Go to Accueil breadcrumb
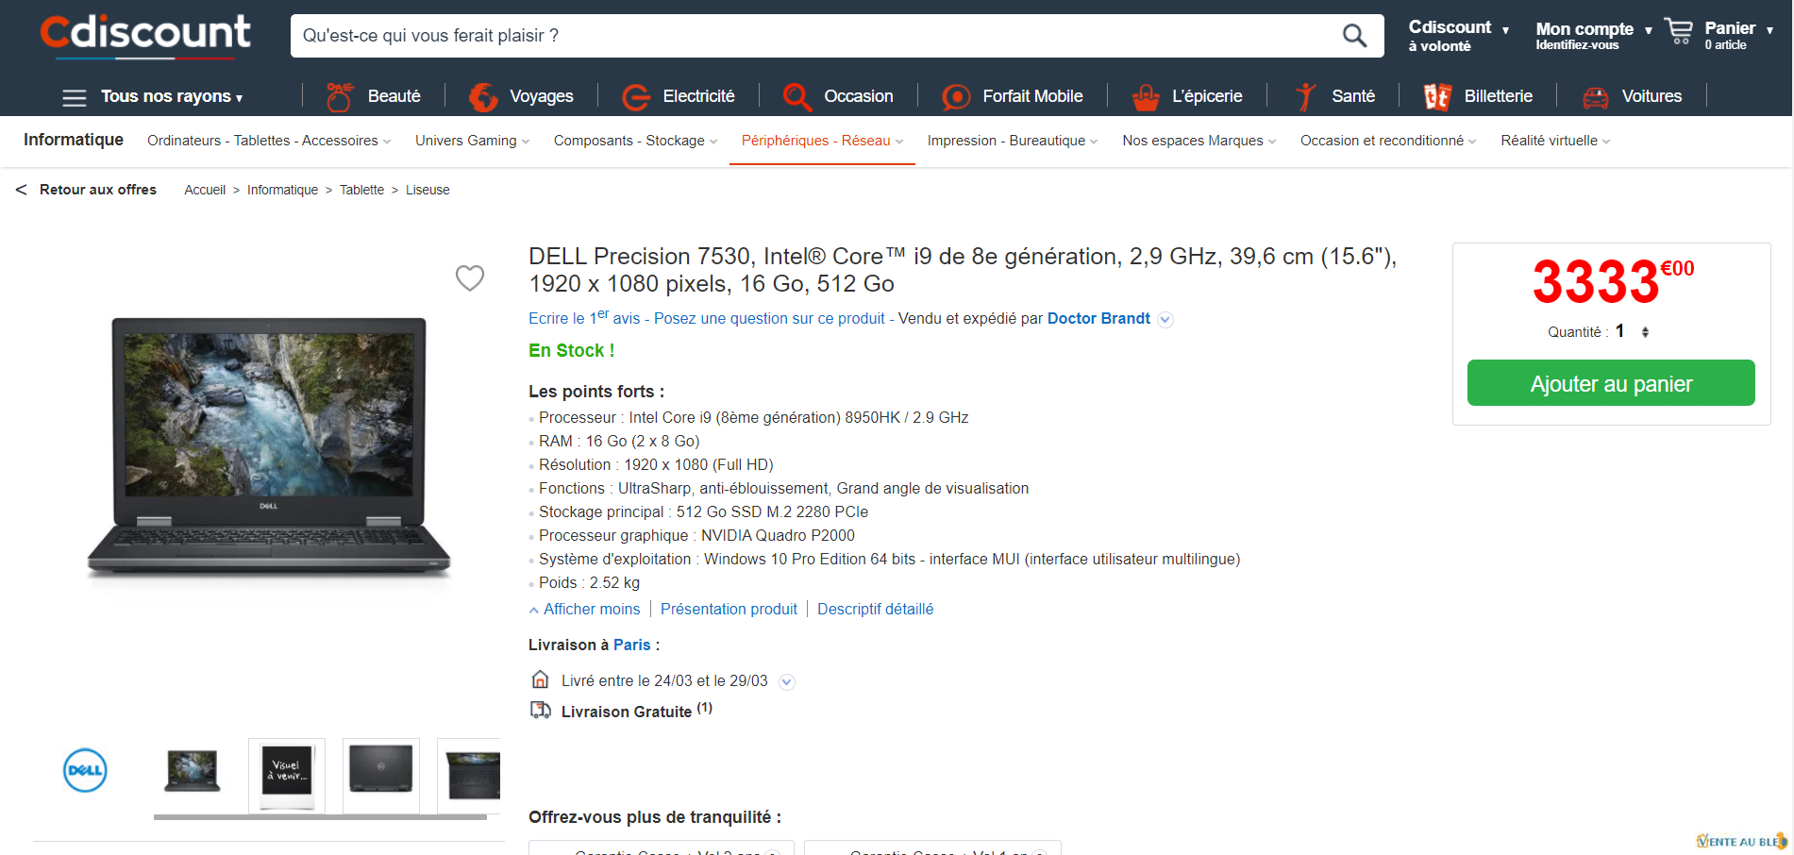 pos(205,191)
